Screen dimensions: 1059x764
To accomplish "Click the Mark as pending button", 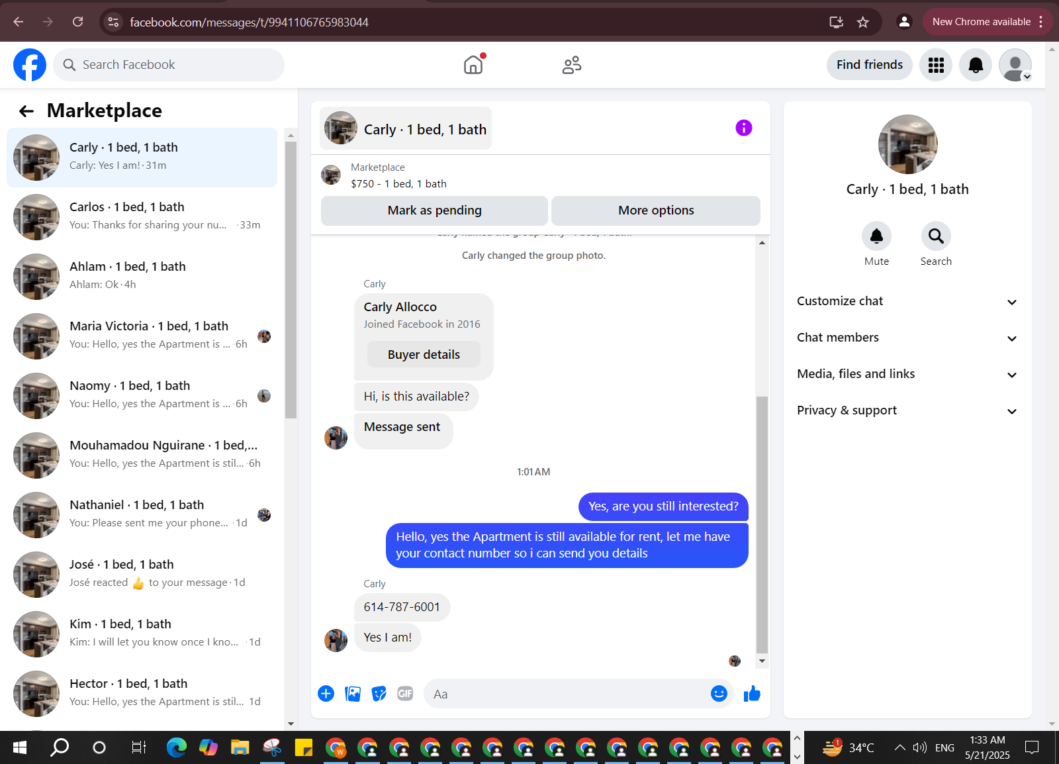I will click(x=434, y=211).
